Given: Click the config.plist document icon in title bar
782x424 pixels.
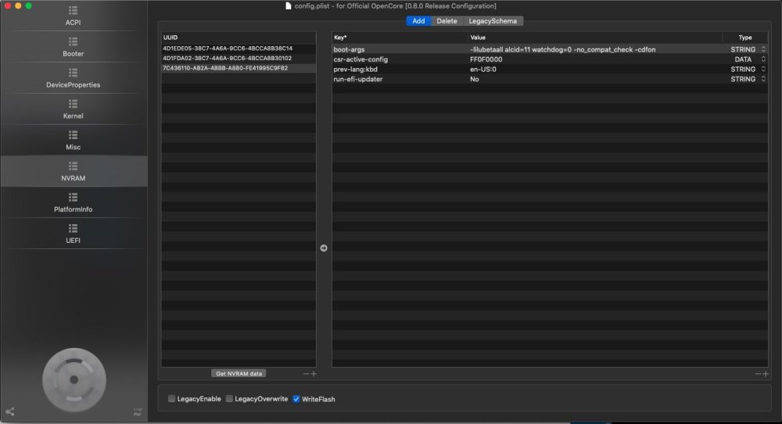Looking at the screenshot, I should [x=289, y=6].
